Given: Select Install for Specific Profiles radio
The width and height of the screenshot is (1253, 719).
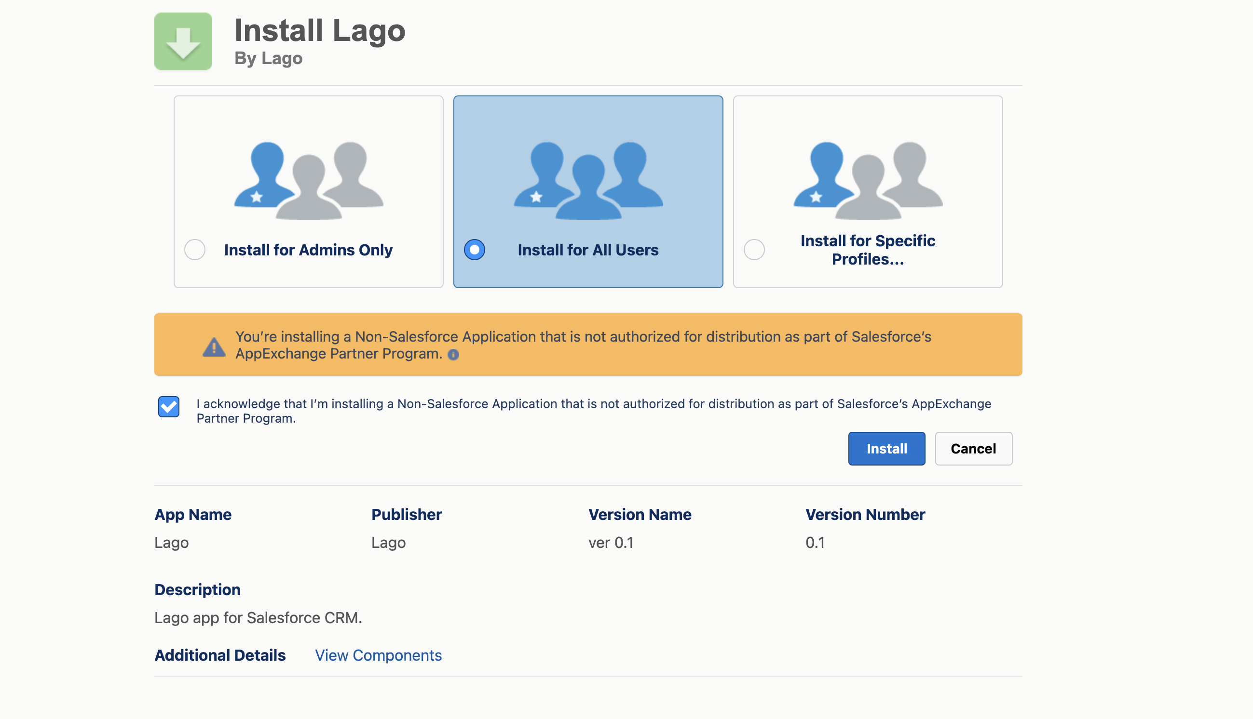Looking at the screenshot, I should point(754,249).
